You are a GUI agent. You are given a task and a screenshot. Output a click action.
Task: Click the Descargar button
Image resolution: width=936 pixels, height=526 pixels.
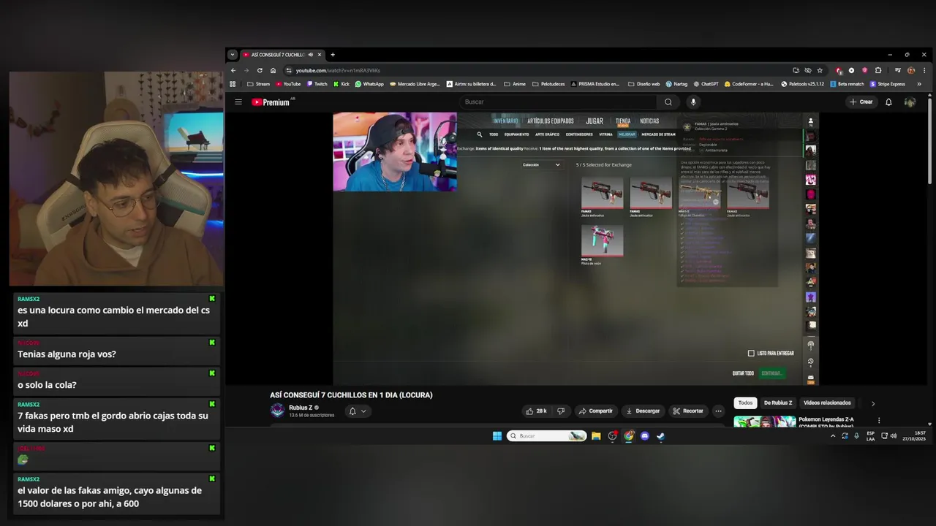[641, 411]
